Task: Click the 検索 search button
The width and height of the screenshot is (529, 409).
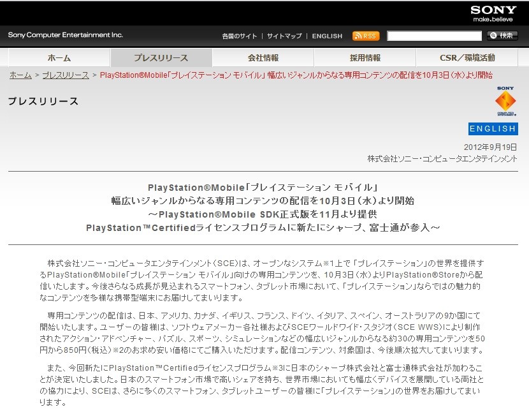Action: [x=502, y=36]
